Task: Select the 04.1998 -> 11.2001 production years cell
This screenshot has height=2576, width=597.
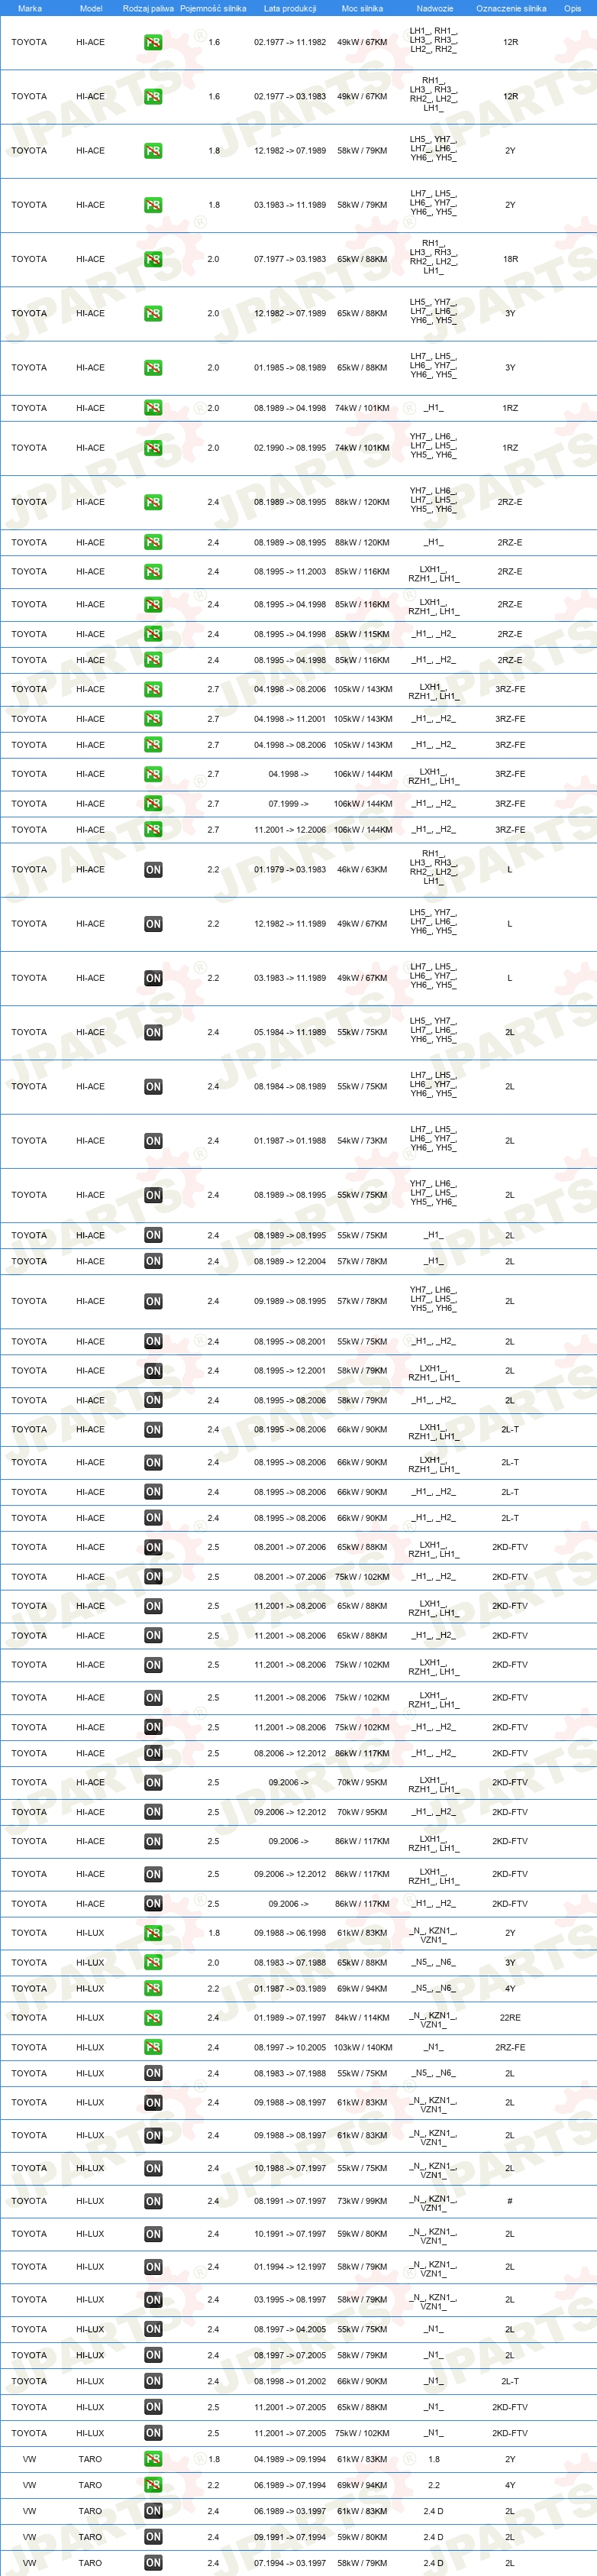Action: click(290, 719)
